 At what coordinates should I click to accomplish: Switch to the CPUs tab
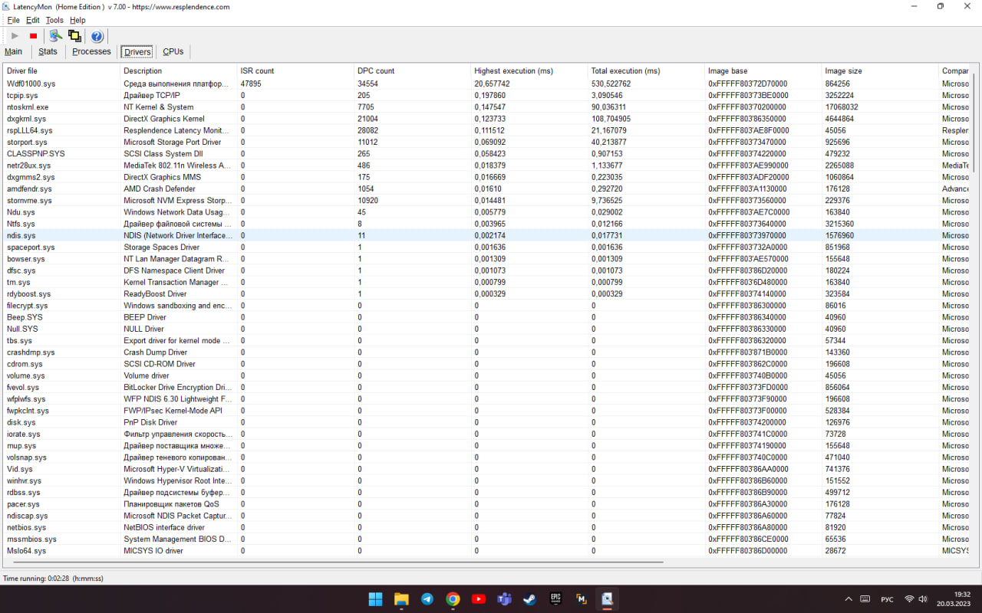173,51
